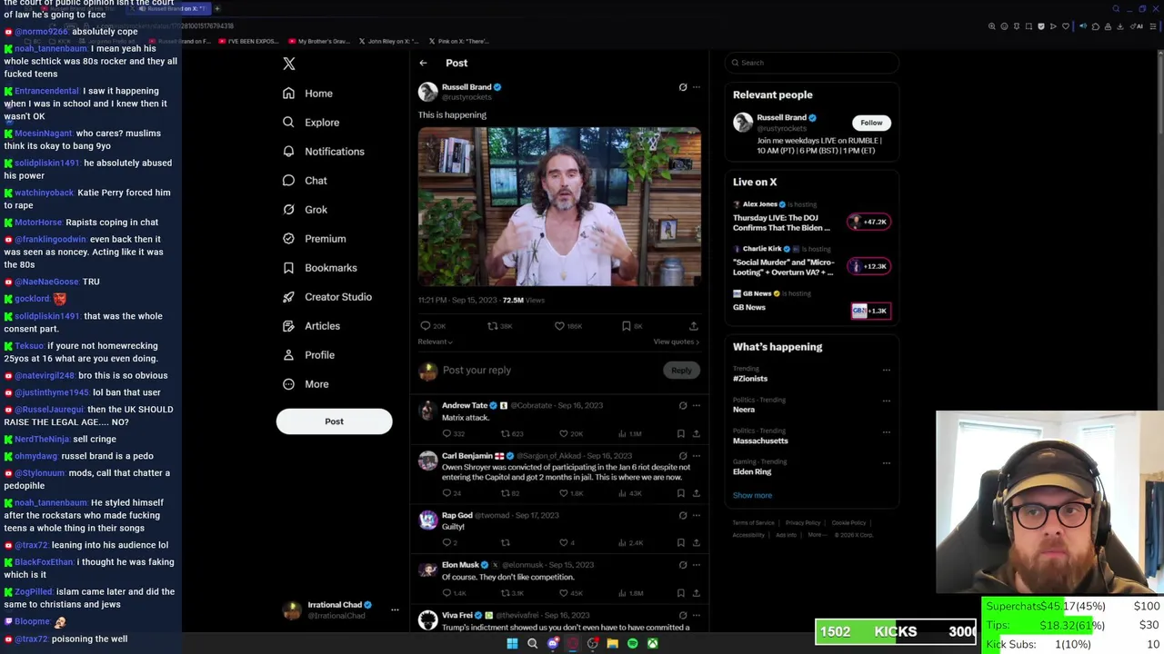This screenshot has height=654, width=1164.
Task: Open Bookmarks in X sidebar
Action: click(319, 268)
